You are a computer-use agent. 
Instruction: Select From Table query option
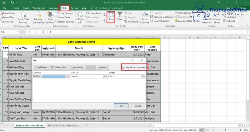[x=62, y=17]
